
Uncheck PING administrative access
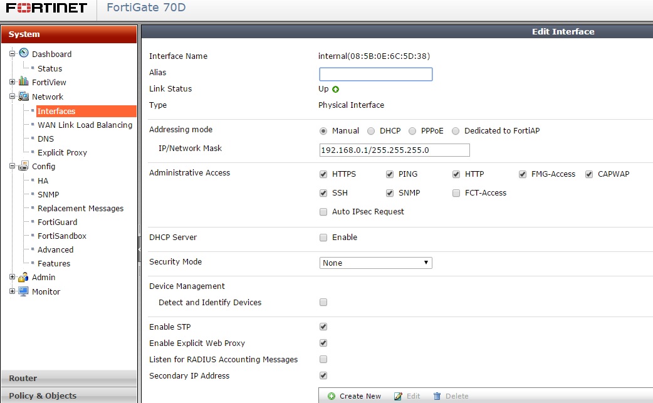[390, 174]
